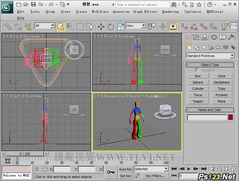Viewport: 239px width, 181px height.
Task: Click the Auto Key button
Action: click(x=126, y=169)
